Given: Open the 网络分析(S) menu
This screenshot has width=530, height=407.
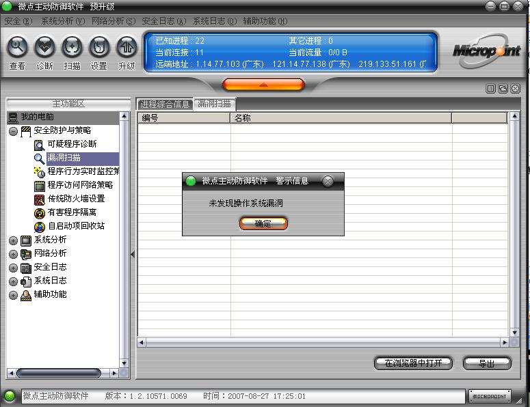Looking at the screenshot, I should click(114, 21).
